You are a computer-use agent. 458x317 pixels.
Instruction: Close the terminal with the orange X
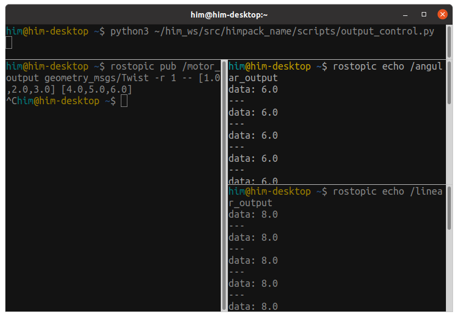[443, 14]
